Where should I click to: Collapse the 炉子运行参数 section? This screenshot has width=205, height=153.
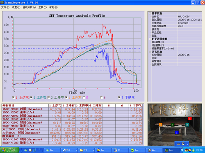pyautogui.click(x=150, y=39)
